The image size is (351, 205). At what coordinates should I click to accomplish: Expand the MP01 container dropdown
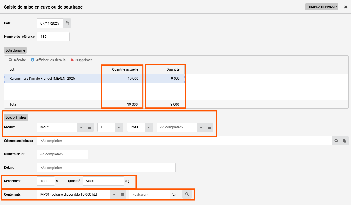coord(114,195)
